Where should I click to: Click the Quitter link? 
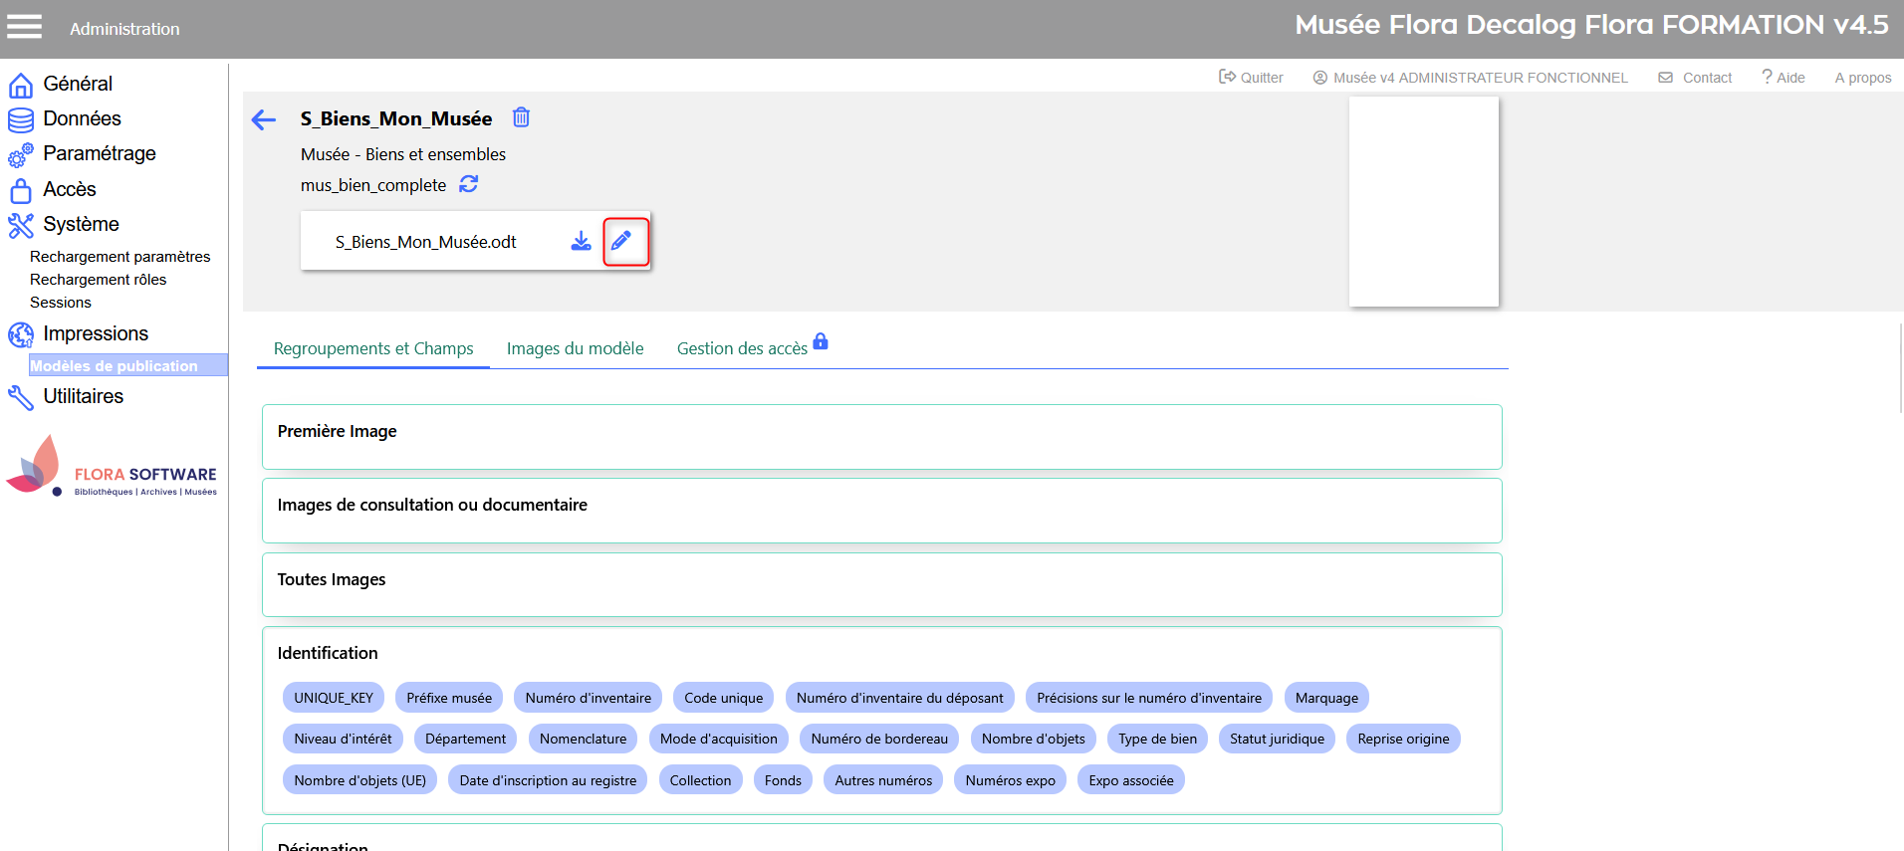pyautogui.click(x=1252, y=78)
